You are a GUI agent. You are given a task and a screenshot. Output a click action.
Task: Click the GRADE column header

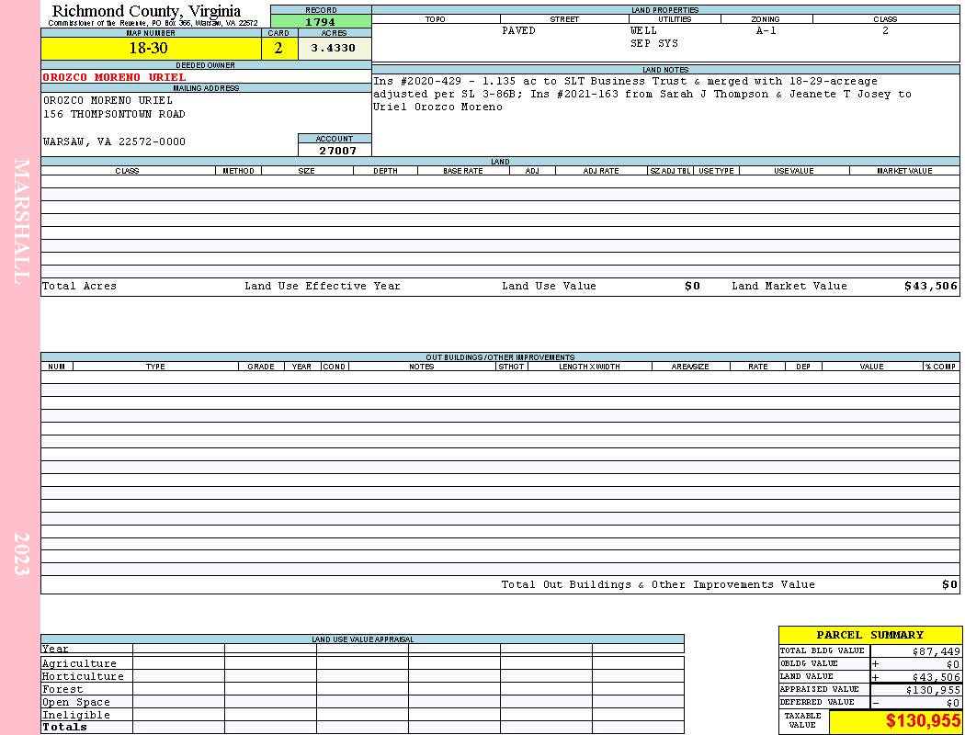pos(261,367)
